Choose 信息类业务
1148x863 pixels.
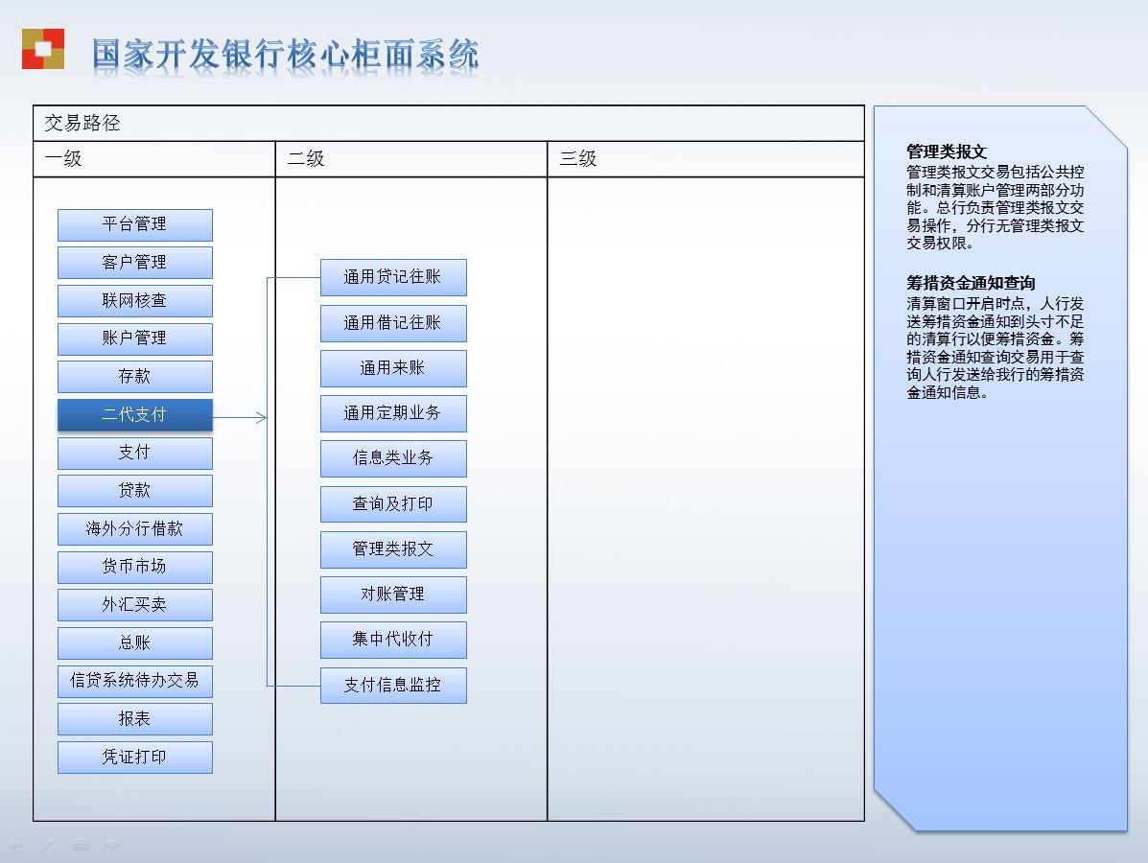(393, 459)
